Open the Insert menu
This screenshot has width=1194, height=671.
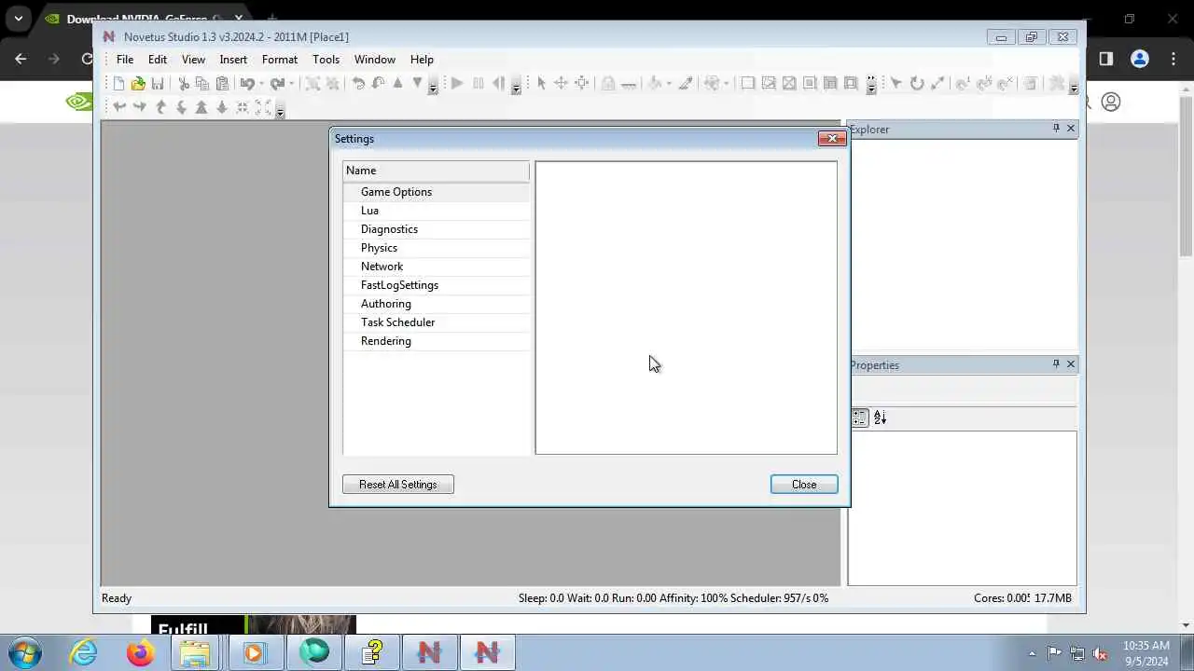233,60
